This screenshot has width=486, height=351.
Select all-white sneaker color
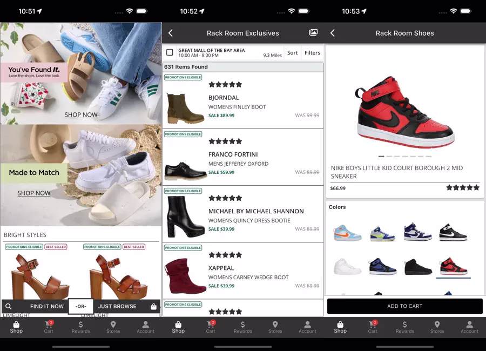pos(347,266)
